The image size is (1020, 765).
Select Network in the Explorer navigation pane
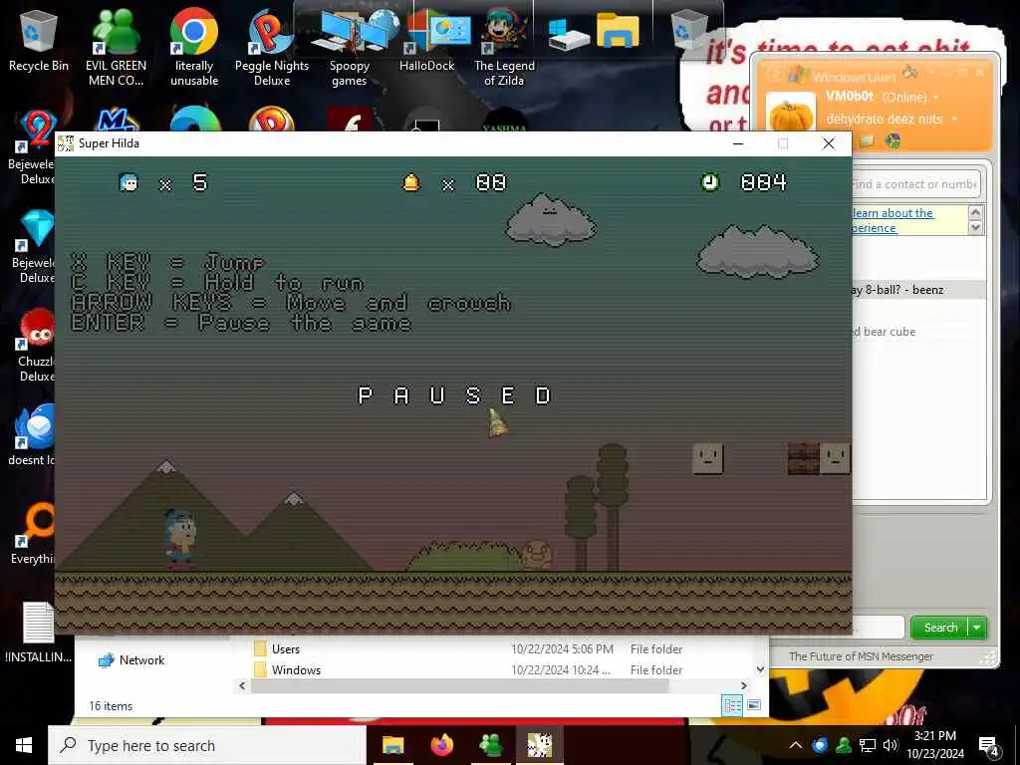coord(141,660)
